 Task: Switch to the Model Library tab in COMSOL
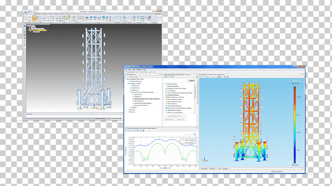click(x=185, y=74)
